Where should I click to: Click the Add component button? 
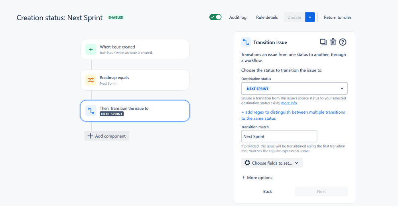(x=106, y=136)
